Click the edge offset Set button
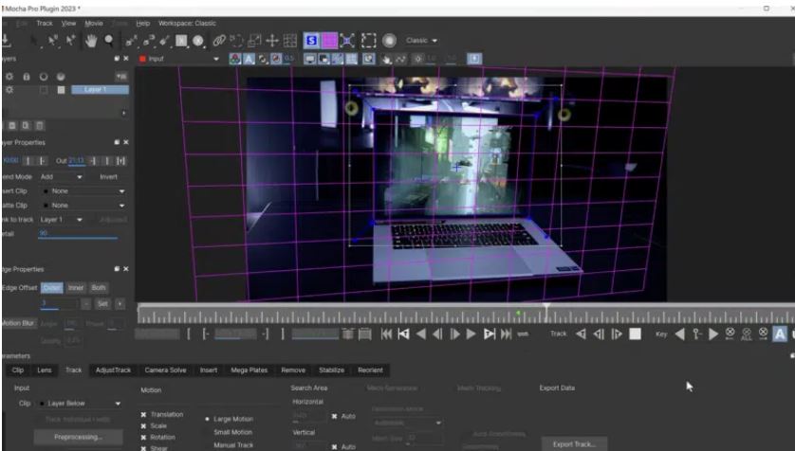Screen dimensions: 795x451 pos(102,304)
